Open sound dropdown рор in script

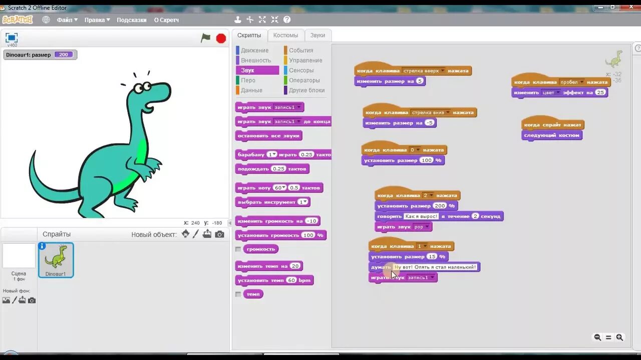point(427,227)
